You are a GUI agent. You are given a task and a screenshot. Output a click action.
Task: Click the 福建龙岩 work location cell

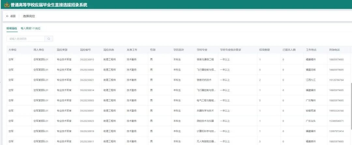tap(311, 70)
